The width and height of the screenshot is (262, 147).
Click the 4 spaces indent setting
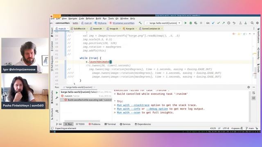(235, 128)
